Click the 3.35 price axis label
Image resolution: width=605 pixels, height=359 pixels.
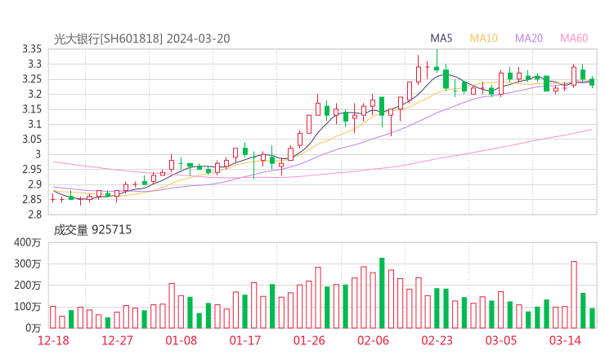pos(32,49)
